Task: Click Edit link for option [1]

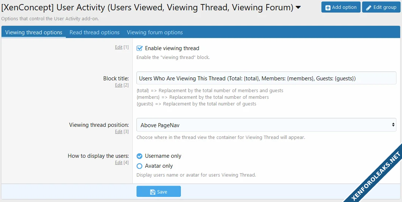Action: 118,47
